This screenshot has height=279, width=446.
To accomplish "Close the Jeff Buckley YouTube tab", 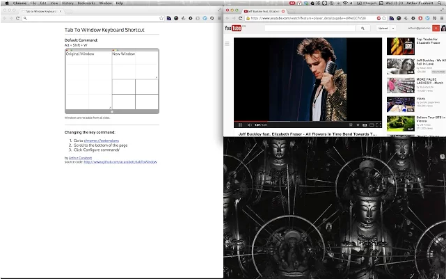I will [x=283, y=11].
